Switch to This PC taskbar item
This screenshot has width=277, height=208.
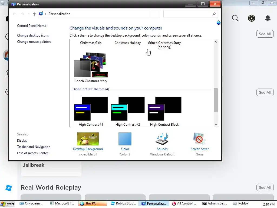tap(93, 204)
